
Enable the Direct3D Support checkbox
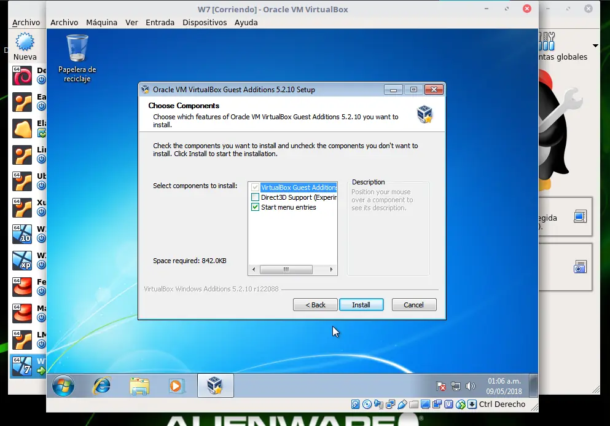coord(255,197)
